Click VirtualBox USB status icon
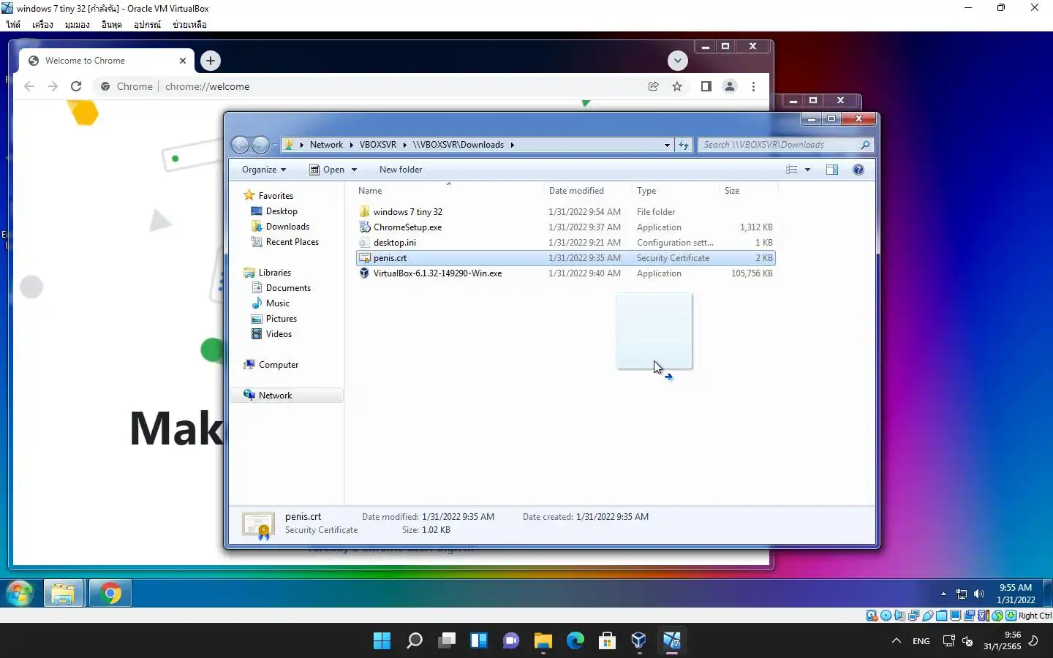 (928, 616)
